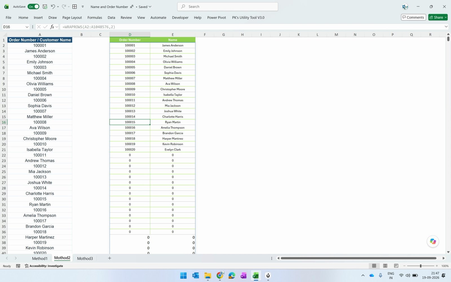Select the cell with 100015 in column D

130,122
